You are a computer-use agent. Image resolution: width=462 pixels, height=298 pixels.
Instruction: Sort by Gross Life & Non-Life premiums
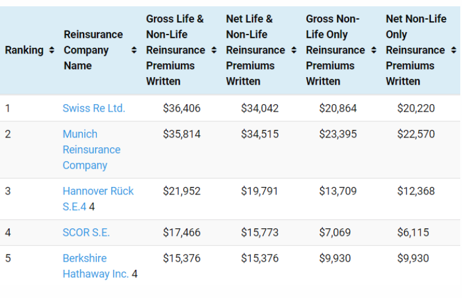pos(214,51)
